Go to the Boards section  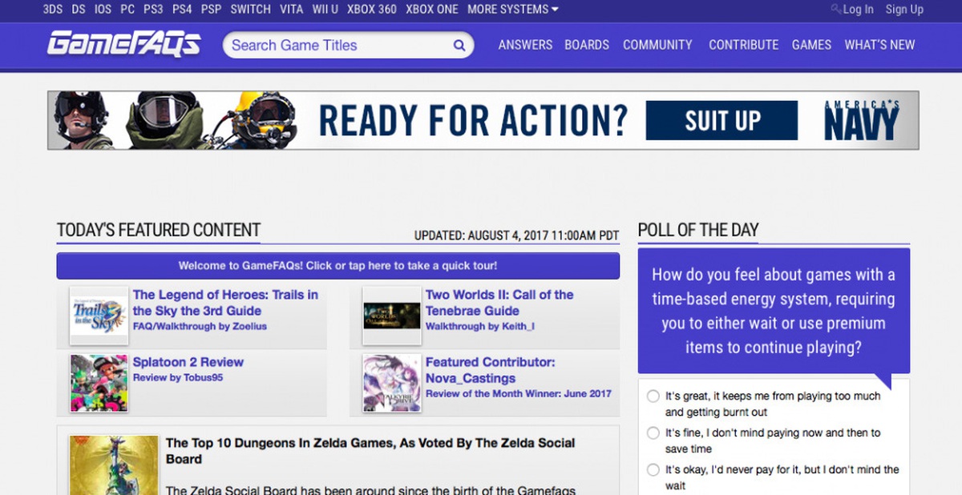[587, 45]
